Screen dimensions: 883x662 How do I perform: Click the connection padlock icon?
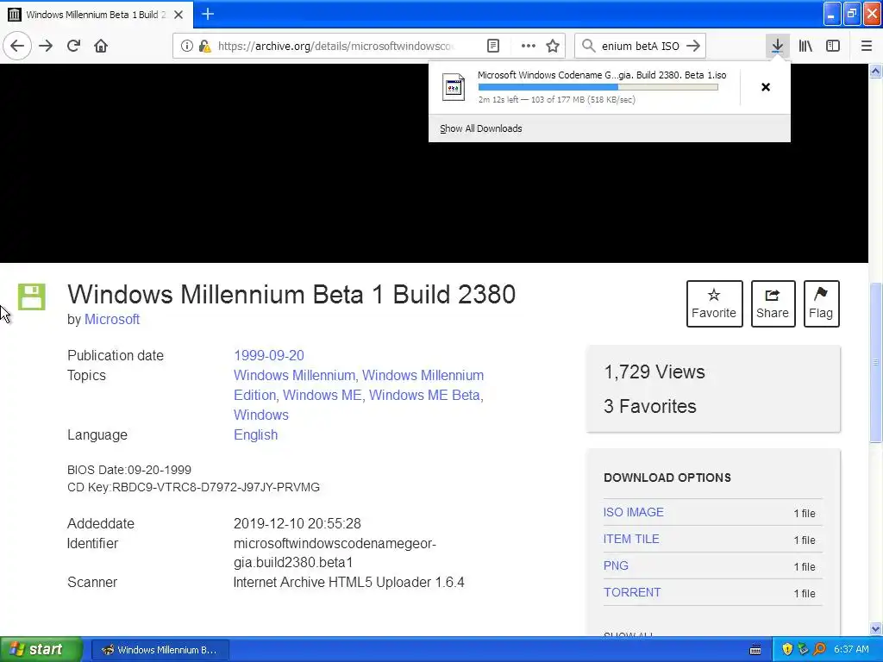point(204,47)
